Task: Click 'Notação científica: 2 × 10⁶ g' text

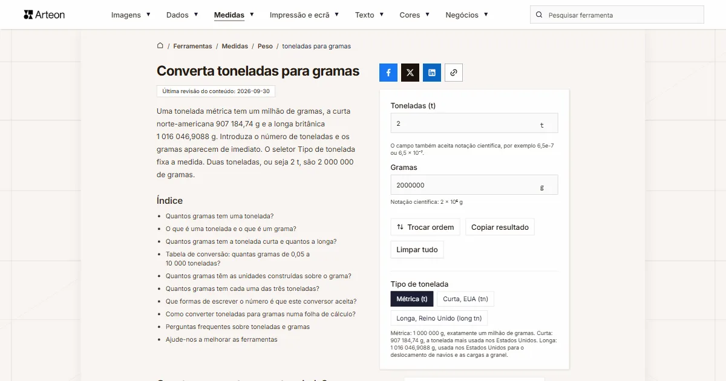Action: coord(427,202)
